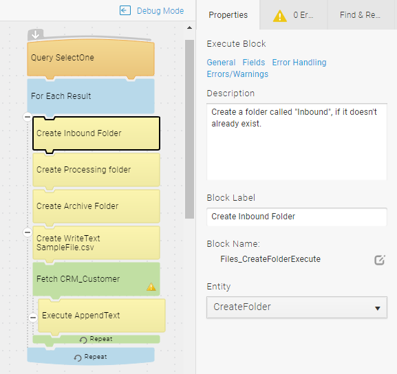This screenshot has width=397, height=374.
Task: Collapse the Execute AppendText section
Action: pos(33,318)
